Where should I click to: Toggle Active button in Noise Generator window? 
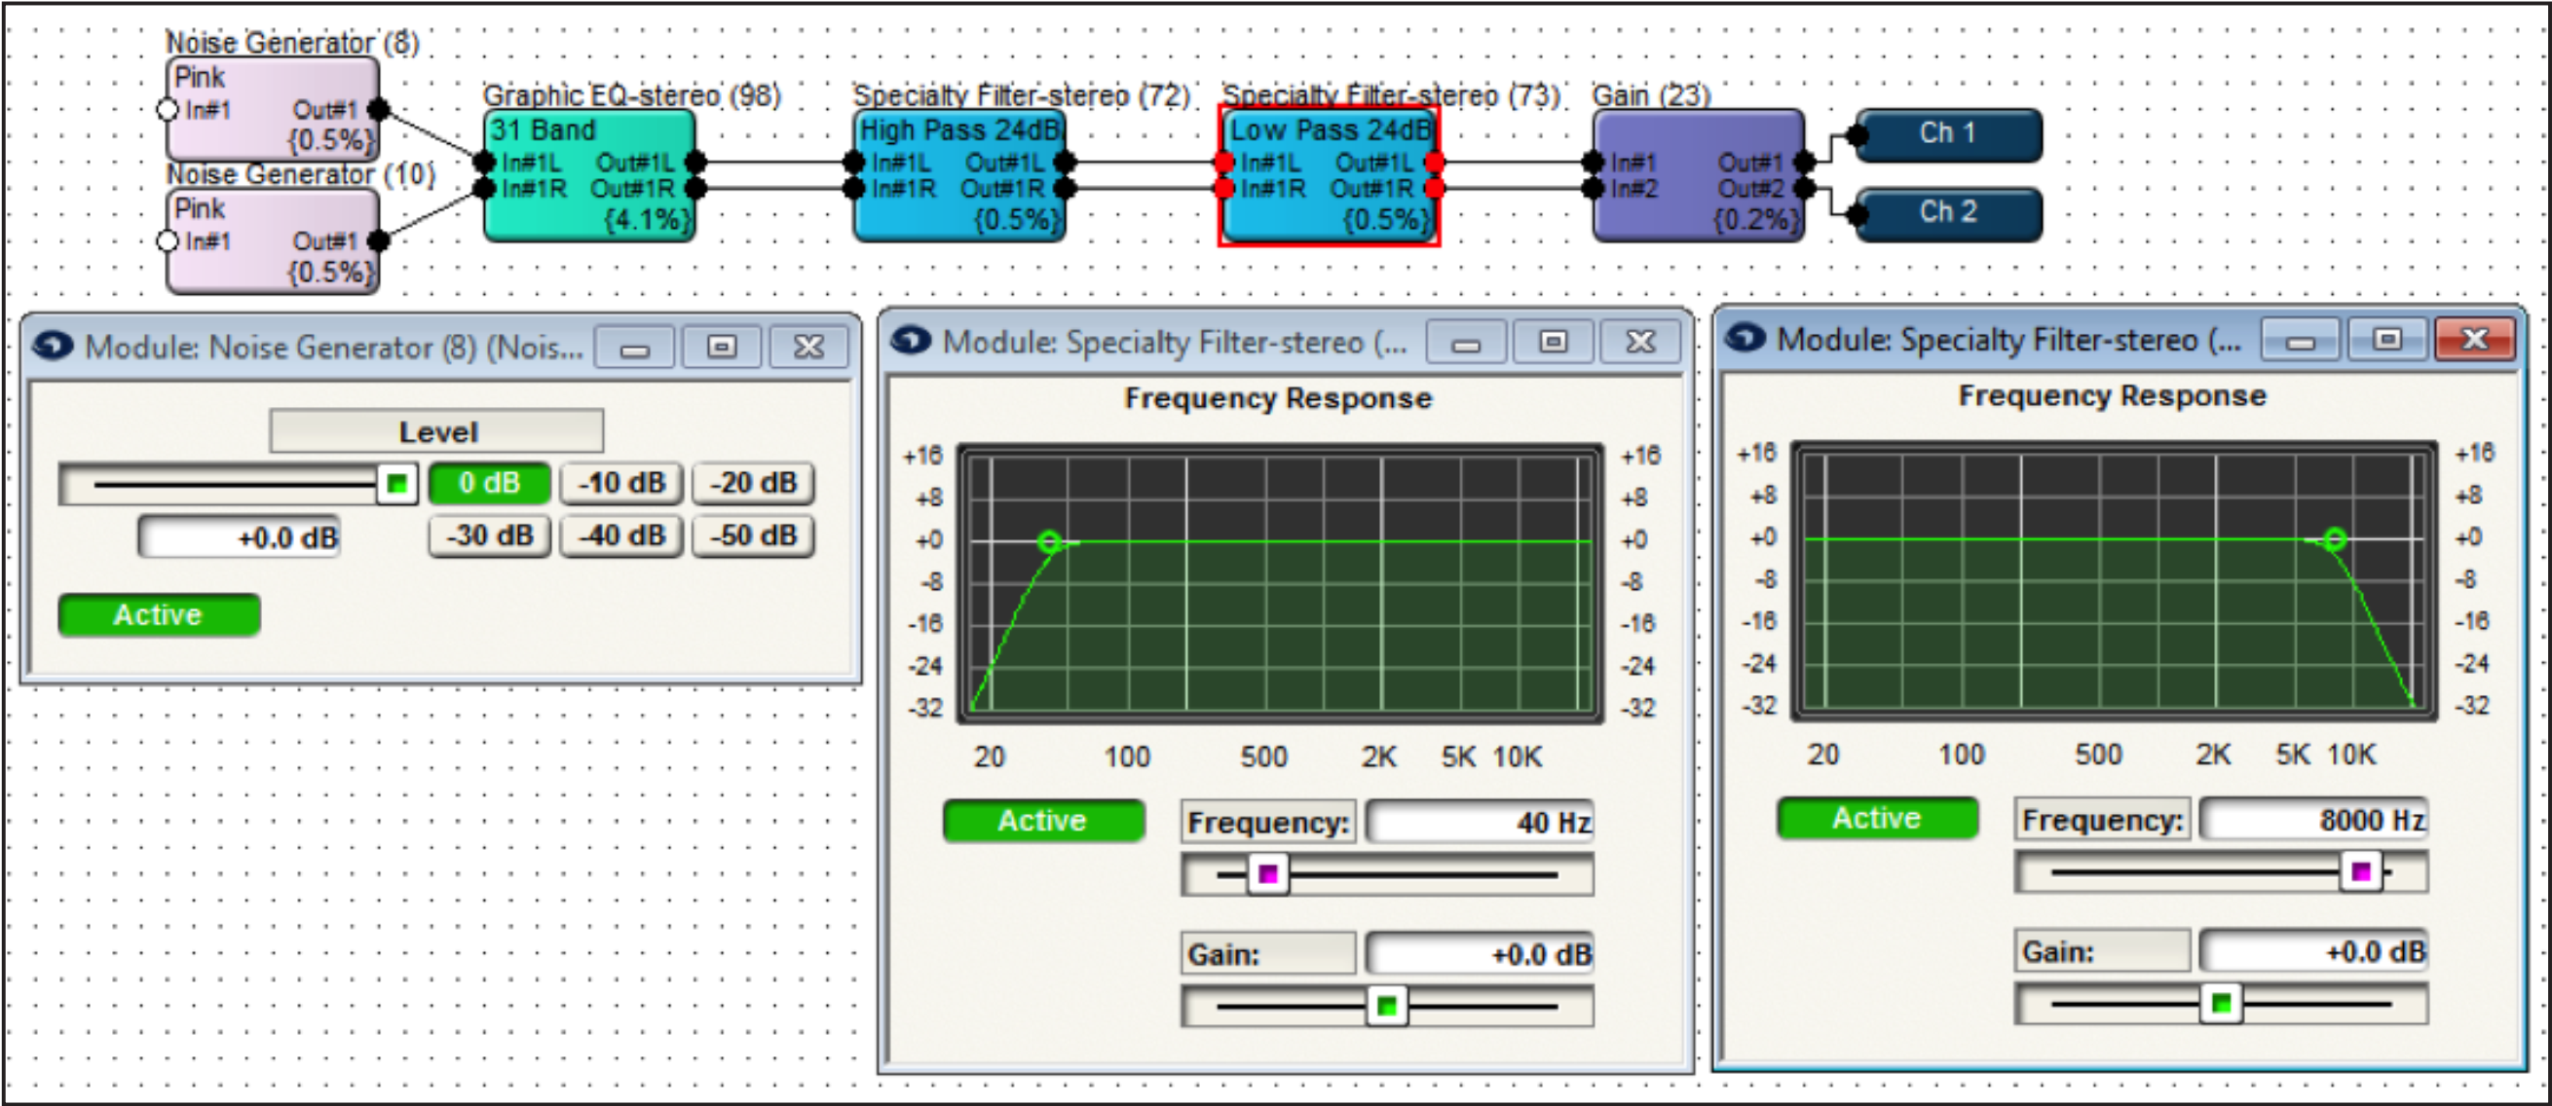(x=159, y=615)
